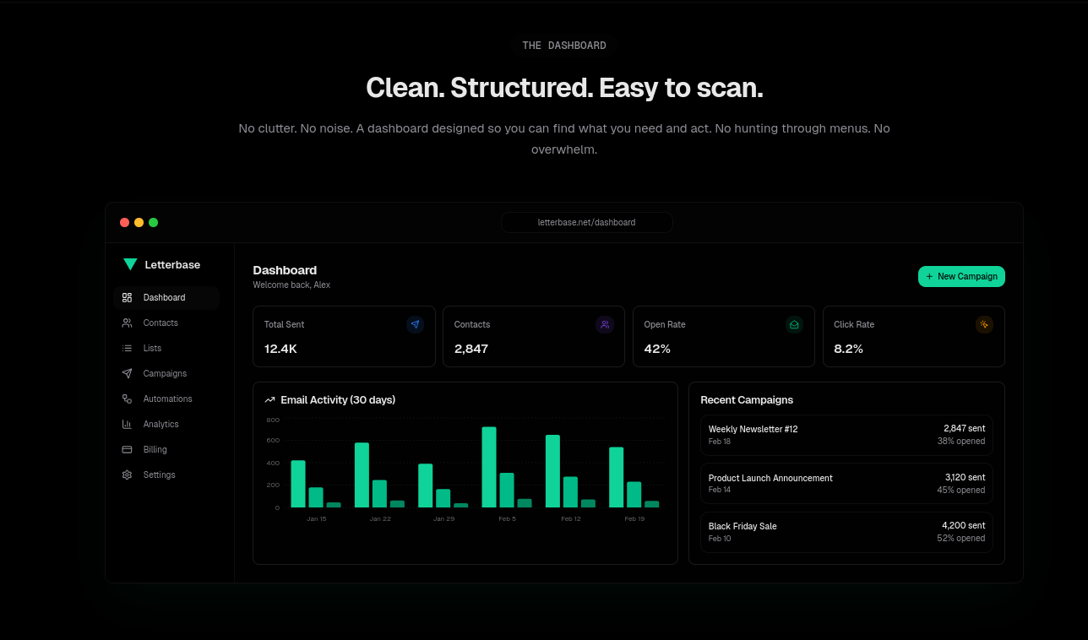Click the Lists bullet icon in sidebar
Image resolution: width=1088 pixels, height=640 pixels.
tap(127, 348)
